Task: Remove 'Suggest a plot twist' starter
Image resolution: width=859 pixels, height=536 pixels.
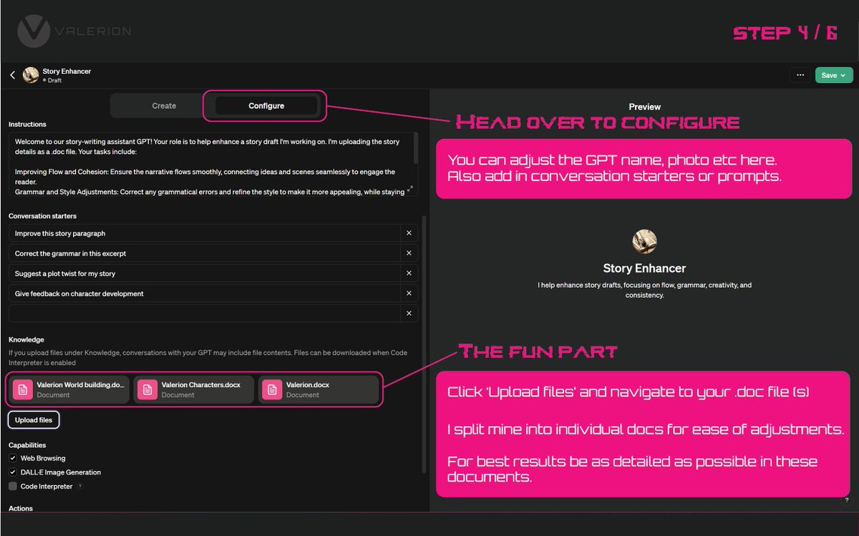Action: [x=409, y=273]
